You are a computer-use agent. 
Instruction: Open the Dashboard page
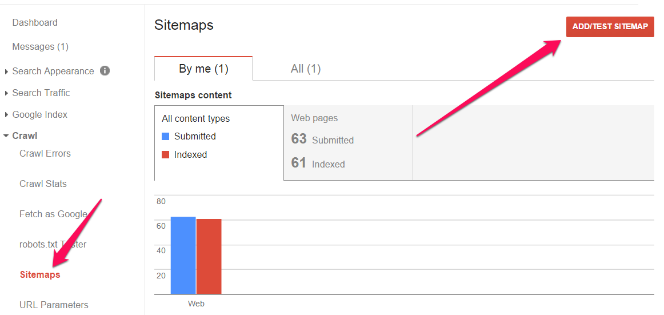(35, 22)
